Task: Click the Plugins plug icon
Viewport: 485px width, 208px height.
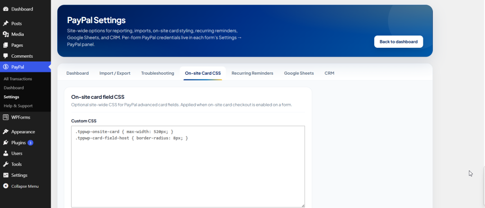Action: pos(6,143)
